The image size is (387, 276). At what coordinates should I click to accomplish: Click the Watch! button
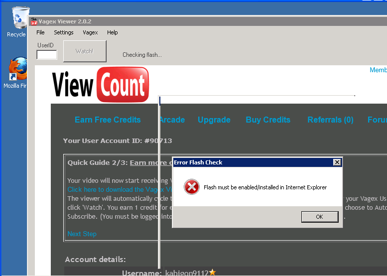[85, 51]
